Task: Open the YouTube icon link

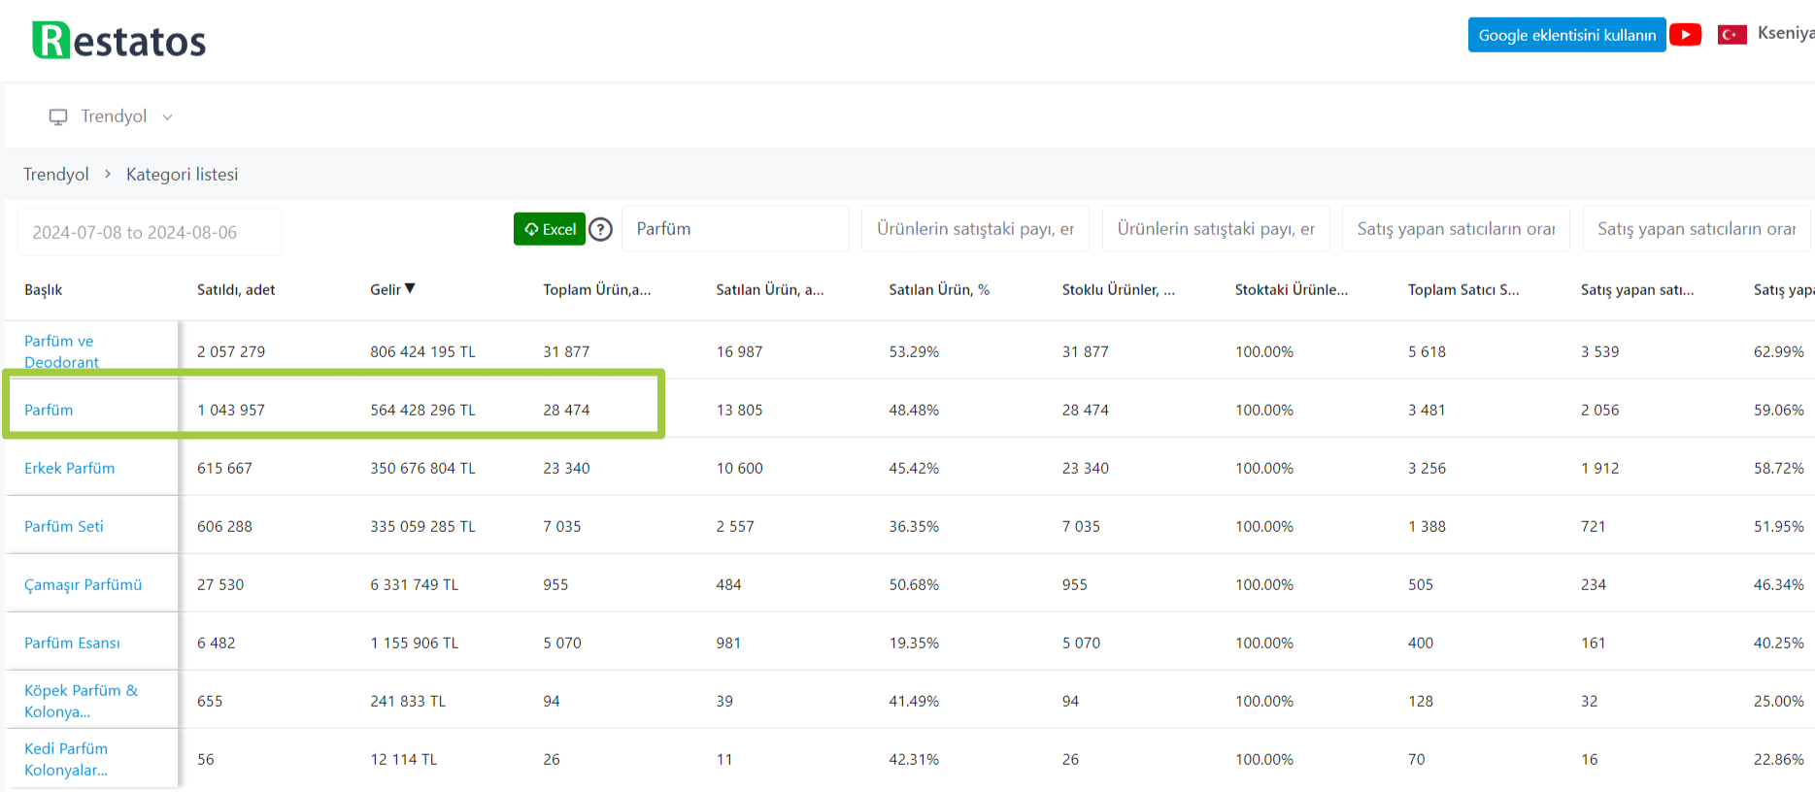Action: [x=1686, y=35]
